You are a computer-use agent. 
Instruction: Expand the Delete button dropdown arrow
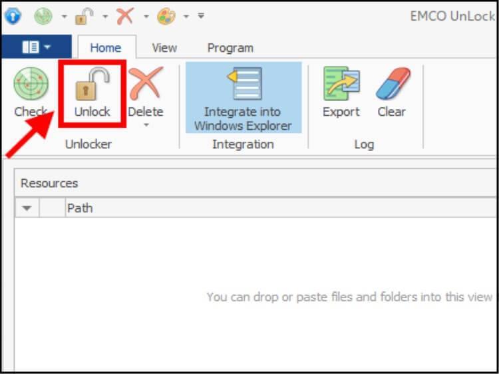146,125
